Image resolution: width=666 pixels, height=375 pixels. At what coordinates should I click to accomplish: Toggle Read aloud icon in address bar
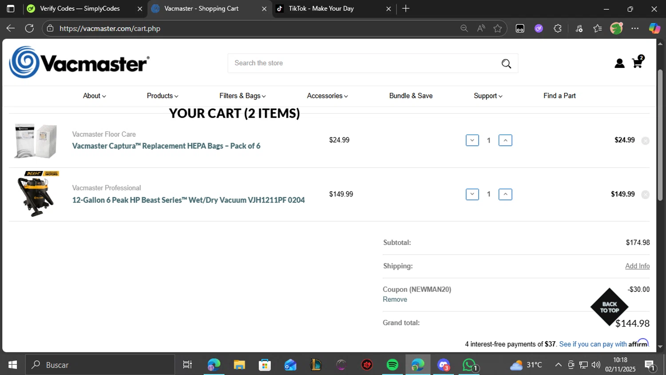point(481,28)
